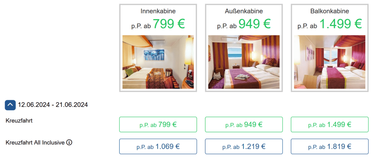Click the large 1.499 € header price
The image size is (371, 159).
click(341, 24)
